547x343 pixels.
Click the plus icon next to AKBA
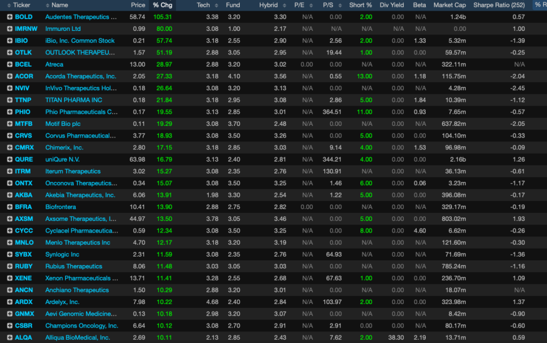(10, 195)
